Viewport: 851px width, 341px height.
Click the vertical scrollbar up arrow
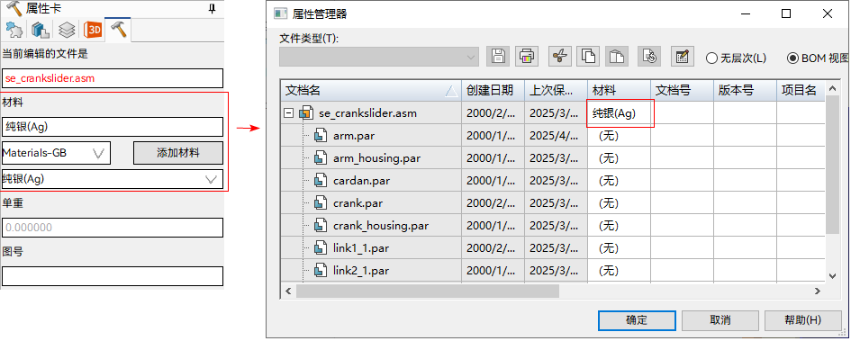pos(833,89)
